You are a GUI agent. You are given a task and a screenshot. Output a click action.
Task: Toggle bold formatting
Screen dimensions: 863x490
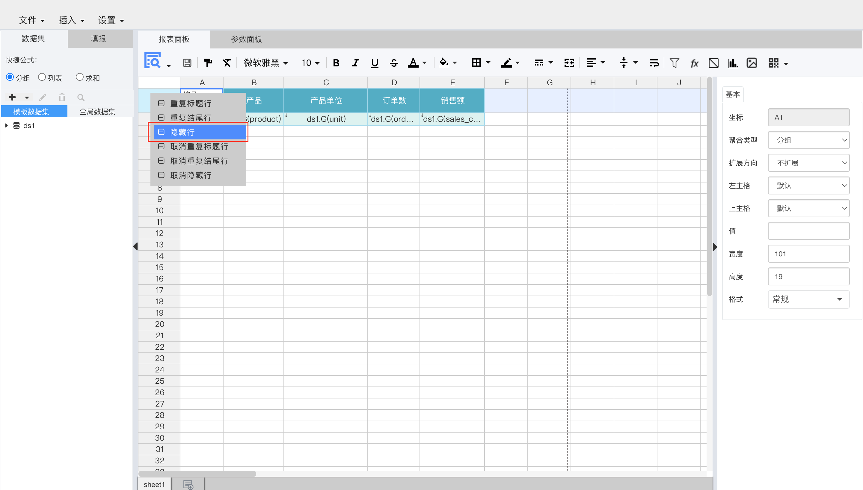click(x=336, y=63)
